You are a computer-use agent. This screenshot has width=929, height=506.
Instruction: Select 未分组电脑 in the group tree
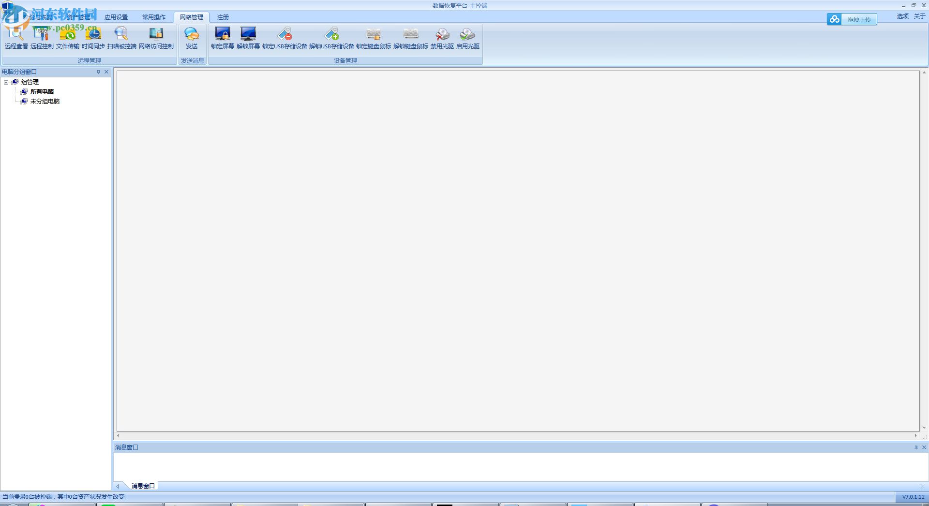[45, 101]
